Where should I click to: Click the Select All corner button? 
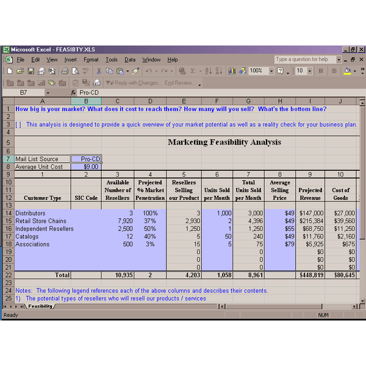pos(9,101)
